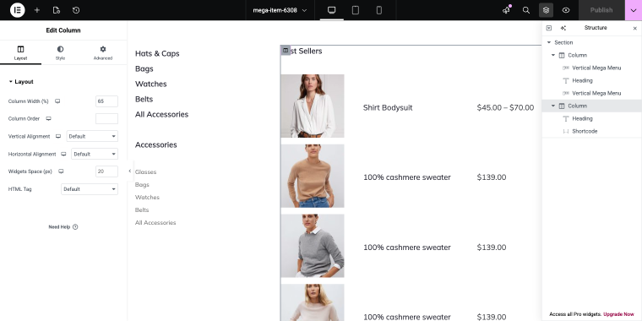Click the responsive icon beside Widgets Space

point(61,171)
